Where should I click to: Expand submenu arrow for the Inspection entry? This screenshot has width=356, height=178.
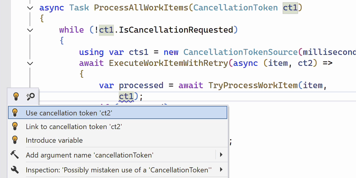(x=221, y=170)
